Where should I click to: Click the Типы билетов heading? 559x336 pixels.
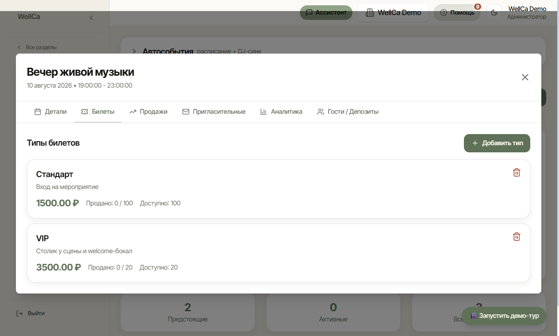point(53,143)
